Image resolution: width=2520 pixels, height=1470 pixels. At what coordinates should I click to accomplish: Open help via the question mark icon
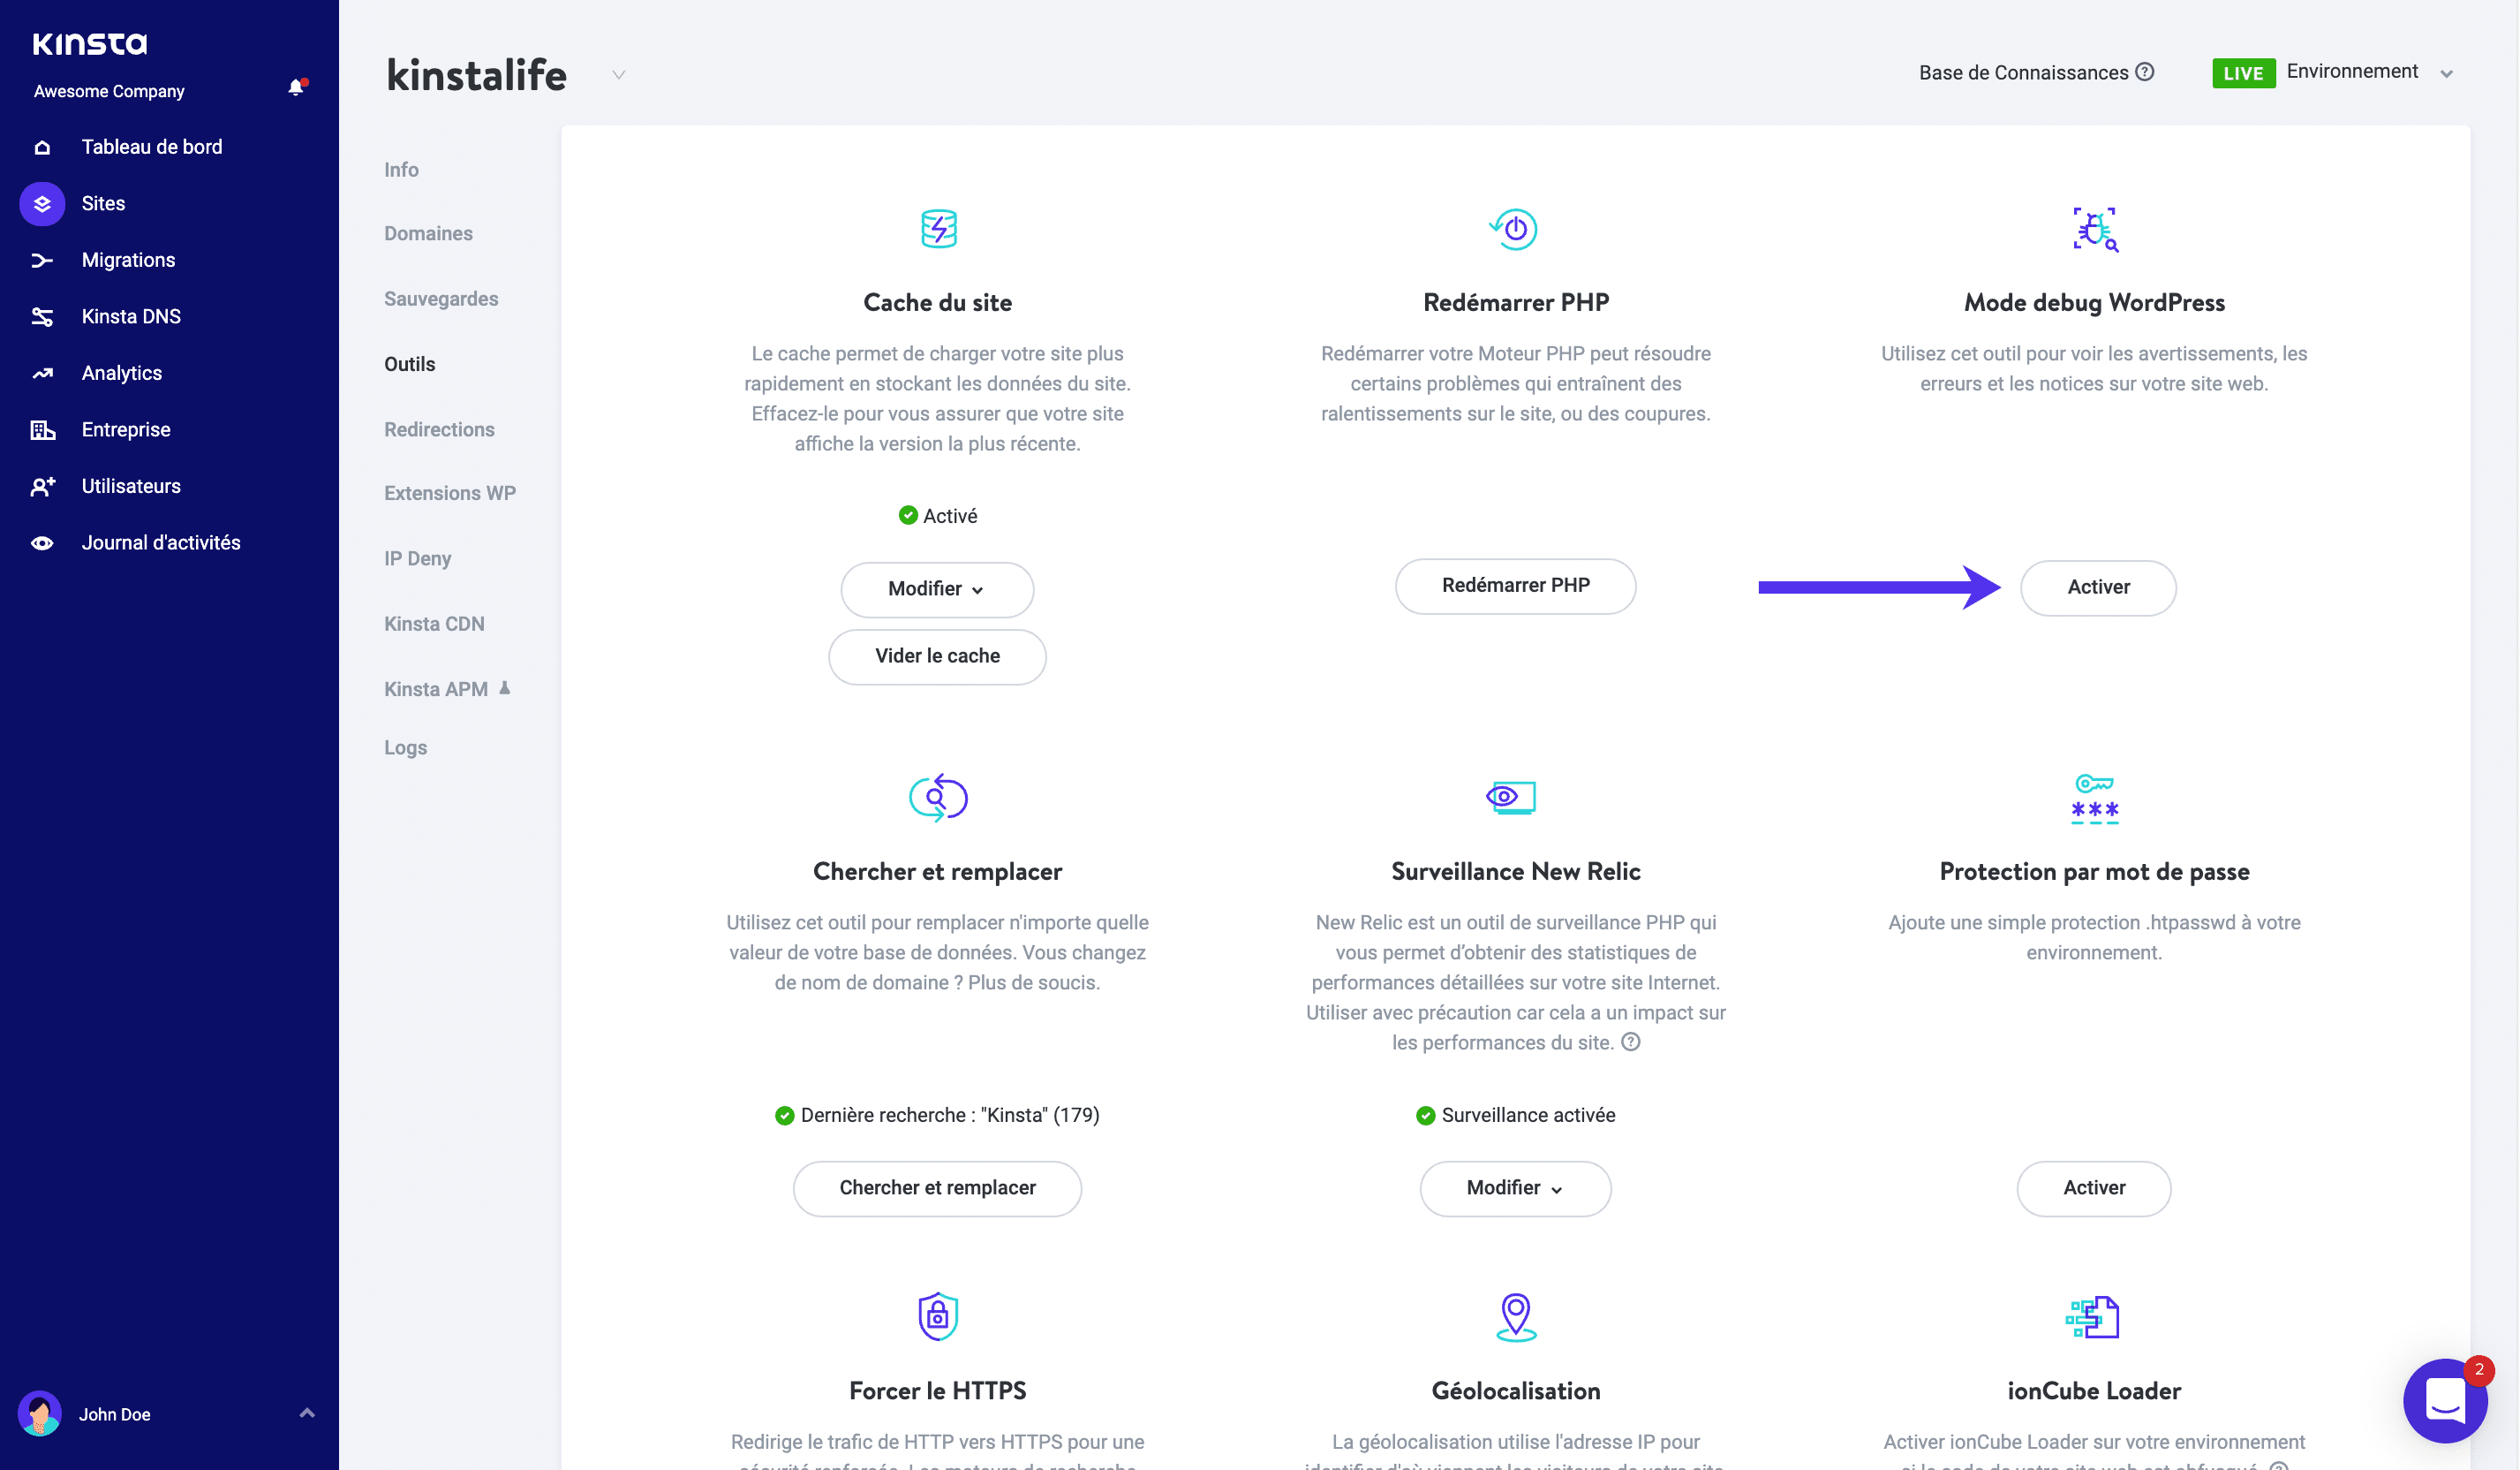(2145, 71)
